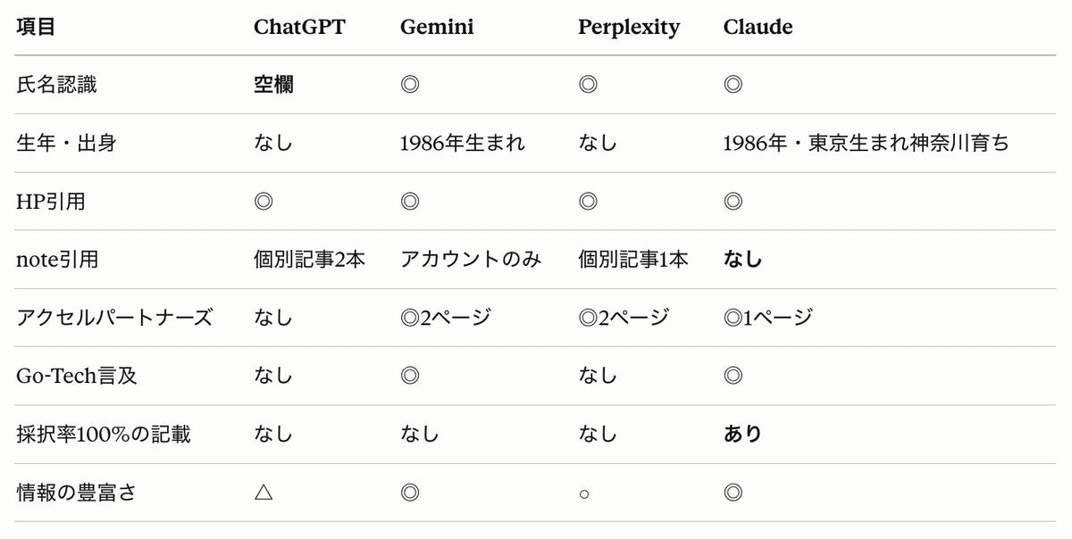This screenshot has height=539, width=1072.
Task: Select the 個別記事2本 cell
Action: point(309,260)
